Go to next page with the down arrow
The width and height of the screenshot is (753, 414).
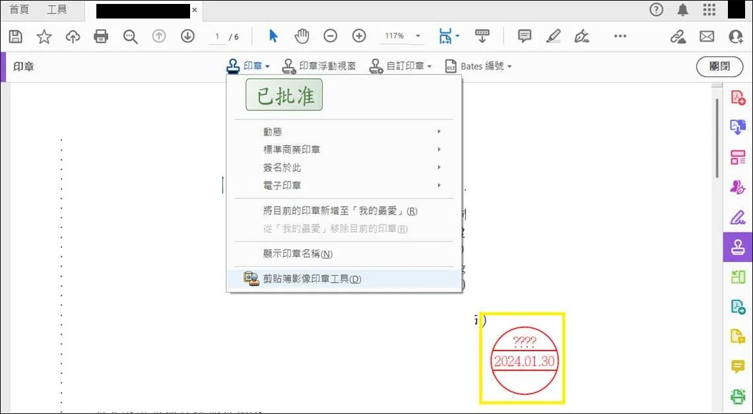tap(187, 36)
